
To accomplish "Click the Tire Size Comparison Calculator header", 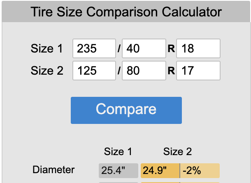I will [126, 11].
